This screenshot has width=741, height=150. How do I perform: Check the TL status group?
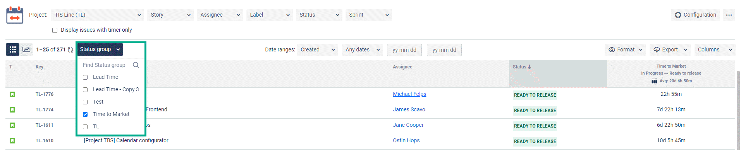[x=85, y=127]
